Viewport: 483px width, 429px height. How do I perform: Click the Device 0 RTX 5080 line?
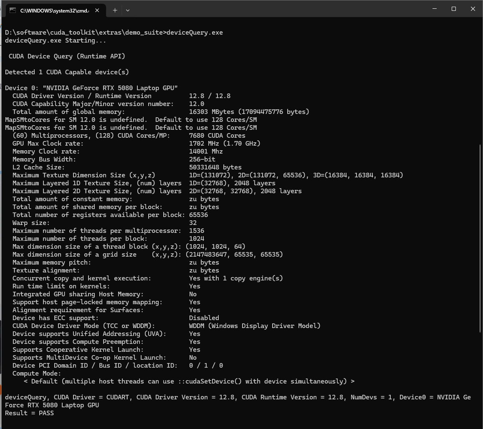point(91,88)
